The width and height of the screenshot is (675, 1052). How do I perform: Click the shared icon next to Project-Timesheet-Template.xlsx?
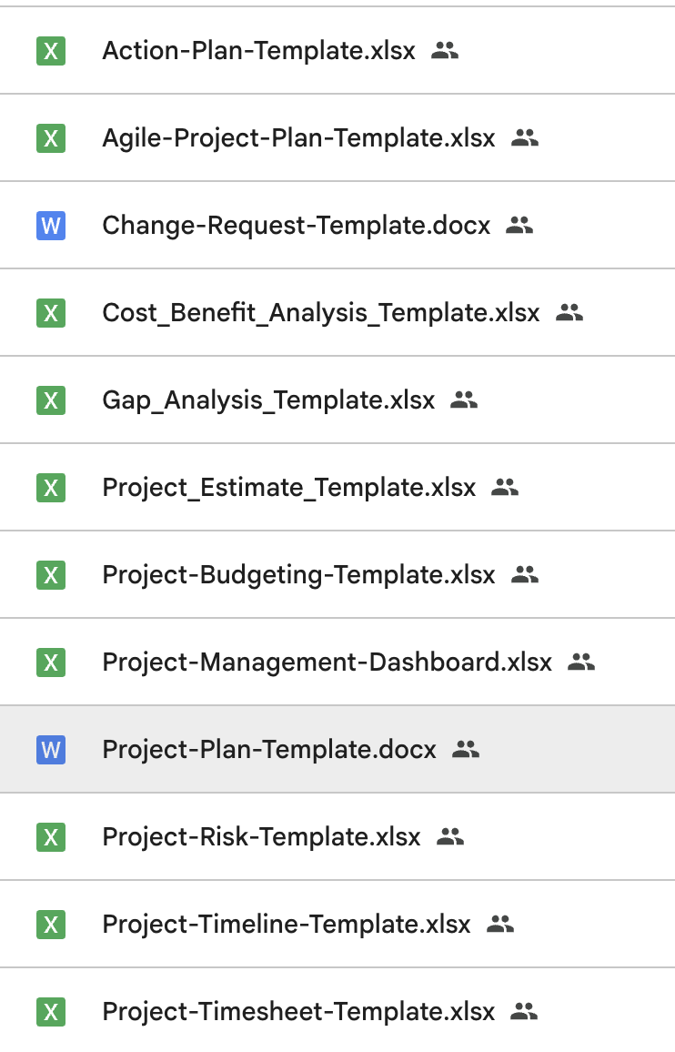[524, 1011]
